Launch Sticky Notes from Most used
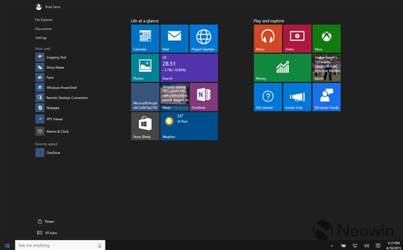Image resolution: width=403 pixels, height=250 pixels. 50,68
